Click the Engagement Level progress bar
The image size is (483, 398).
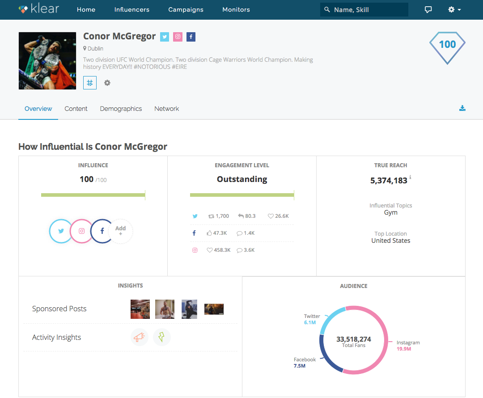[242, 195]
